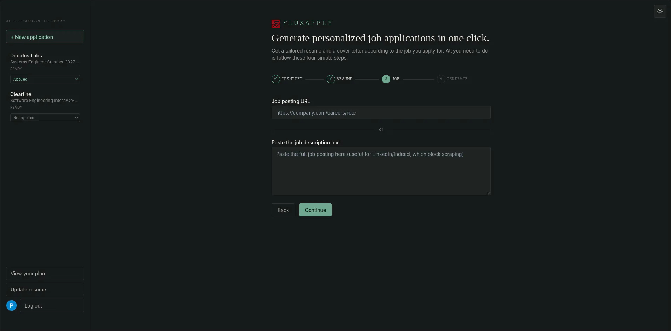Go Back to the previous step
The image size is (671, 331).
[x=283, y=210]
